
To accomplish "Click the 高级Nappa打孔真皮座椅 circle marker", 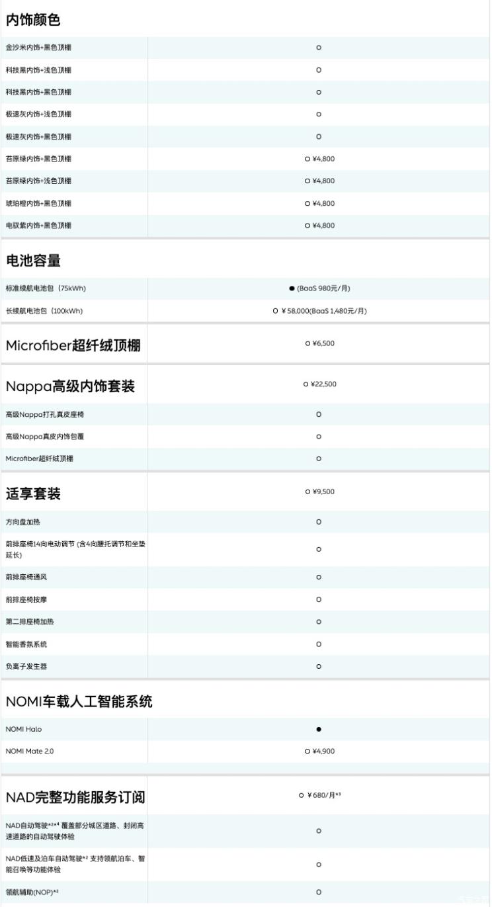I will click(319, 415).
